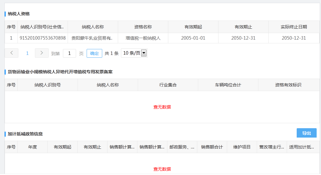
Task: Click the 资格有效标识 column header
Action: 288,85
